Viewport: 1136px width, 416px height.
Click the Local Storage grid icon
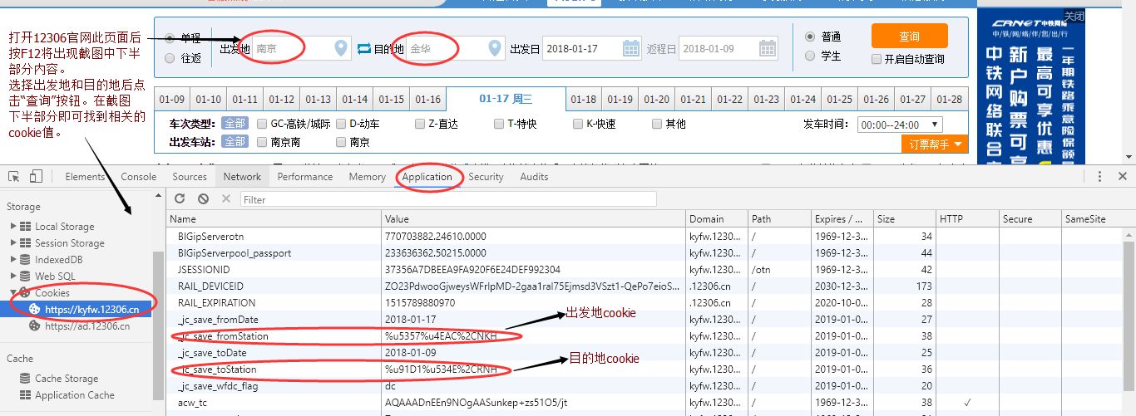(27, 227)
